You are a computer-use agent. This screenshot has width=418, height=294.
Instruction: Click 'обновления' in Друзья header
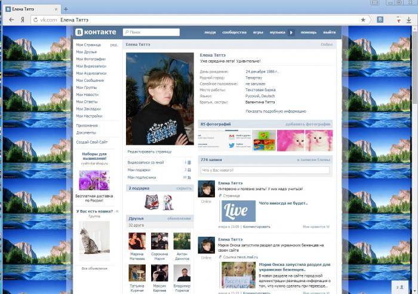coord(179,218)
